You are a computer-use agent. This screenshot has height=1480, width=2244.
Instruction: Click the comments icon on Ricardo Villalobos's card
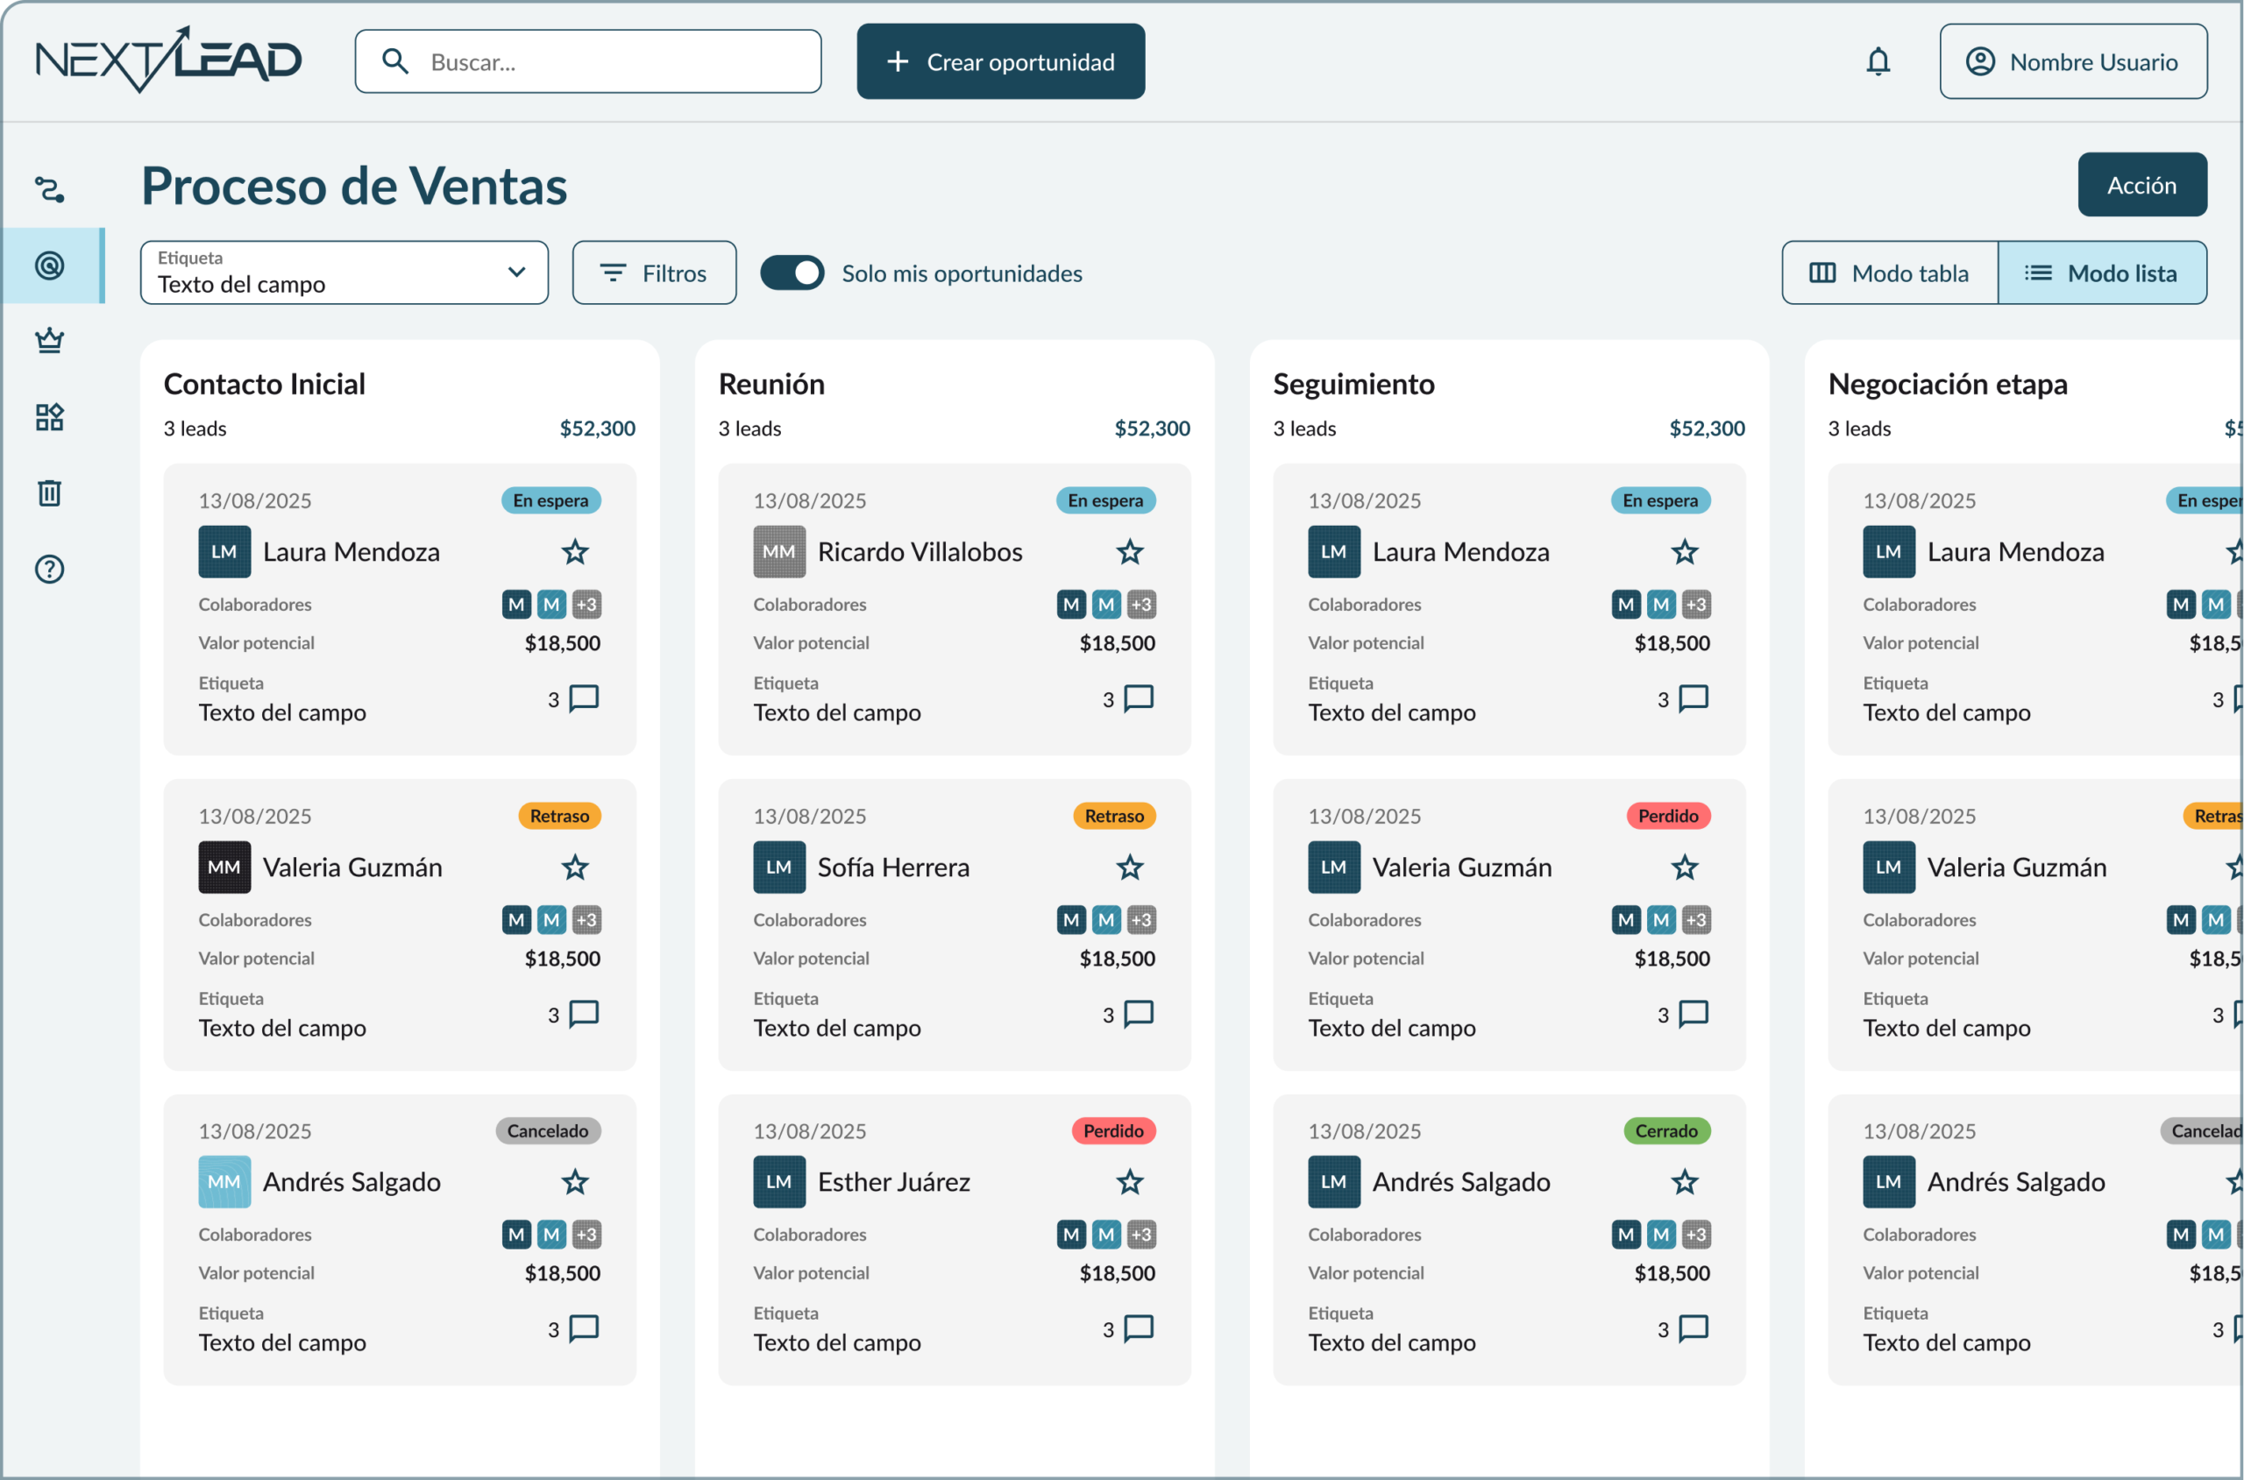pos(1139,698)
